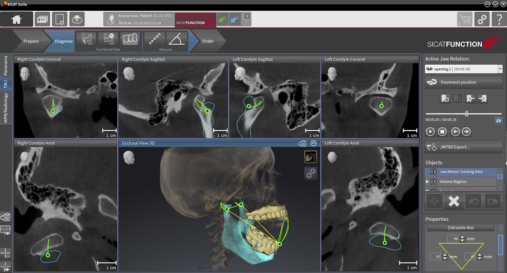The height and width of the screenshot is (273, 507).
Task: Expand the Volume Regions tree item
Action: click(x=427, y=182)
